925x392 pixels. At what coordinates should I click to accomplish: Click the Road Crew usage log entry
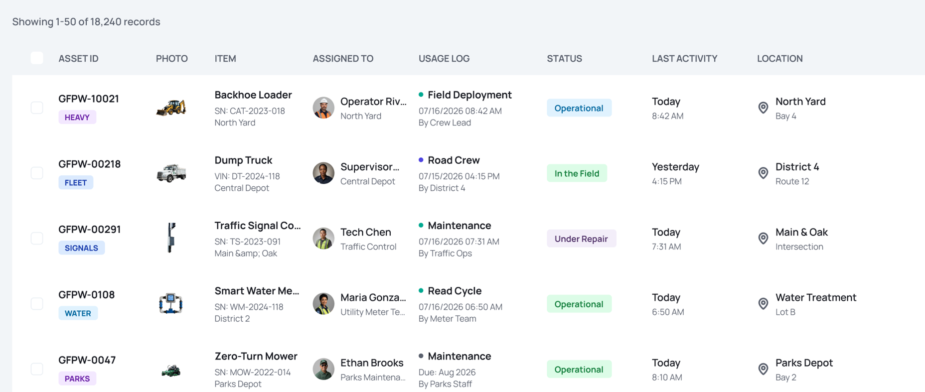pos(454,160)
